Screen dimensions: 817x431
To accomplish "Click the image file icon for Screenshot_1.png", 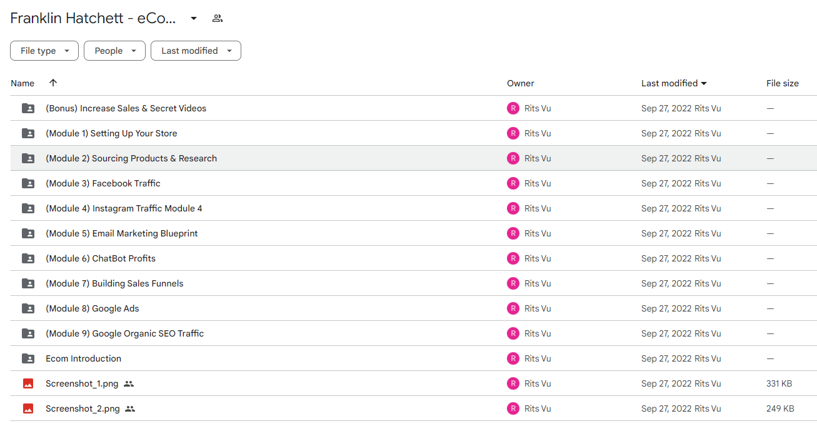I will point(28,383).
